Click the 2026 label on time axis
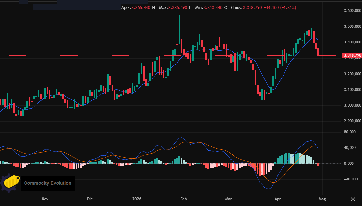 point(137,199)
